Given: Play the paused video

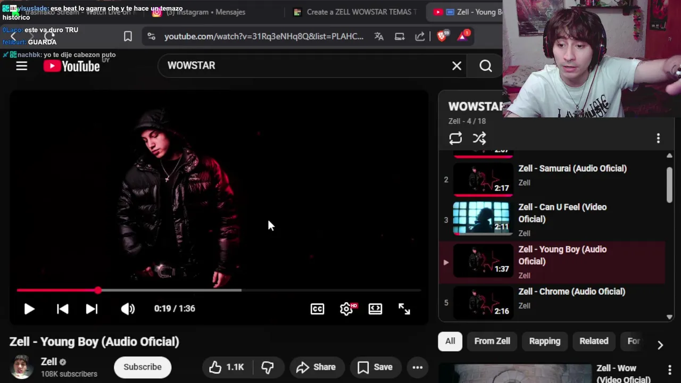Looking at the screenshot, I should tap(29, 309).
